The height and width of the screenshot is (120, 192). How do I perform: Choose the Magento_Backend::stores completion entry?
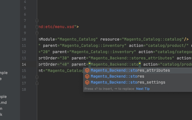point(138,76)
